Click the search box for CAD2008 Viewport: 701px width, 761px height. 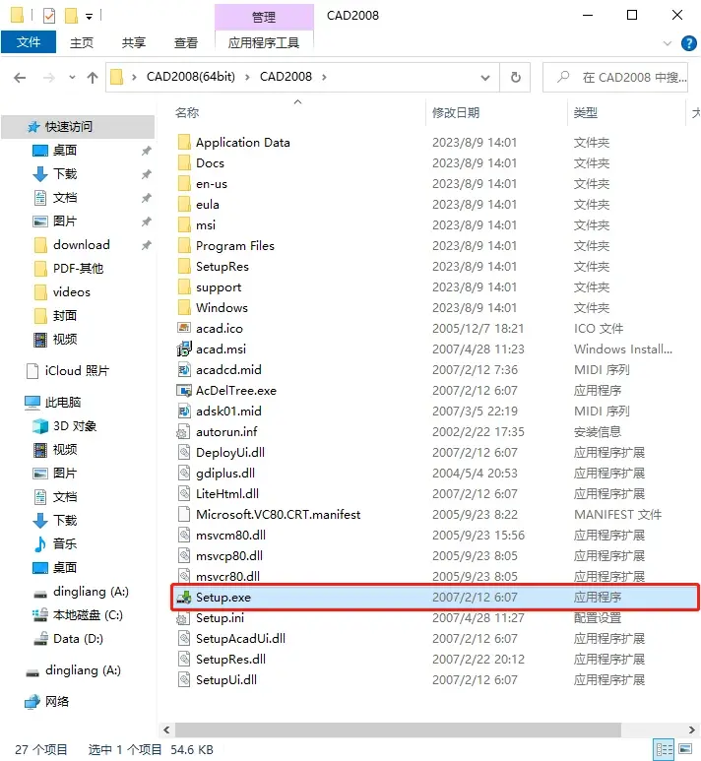[x=615, y=77]
